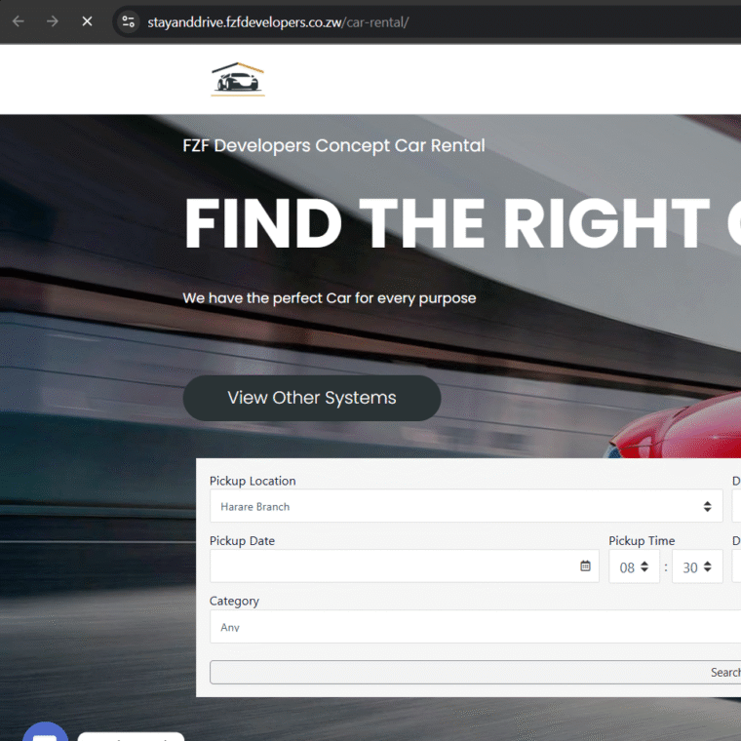The image size is (741, 741).
Task: Click 'We have the perfect Car' tagline
Action: (x=330, y=298)
